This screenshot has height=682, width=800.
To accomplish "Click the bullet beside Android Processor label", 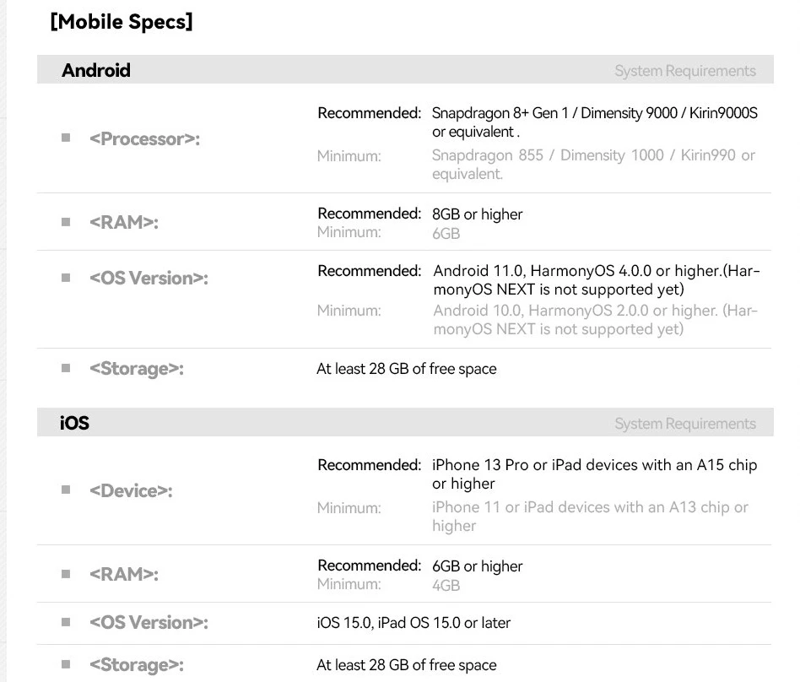I will tap(66, 138).
